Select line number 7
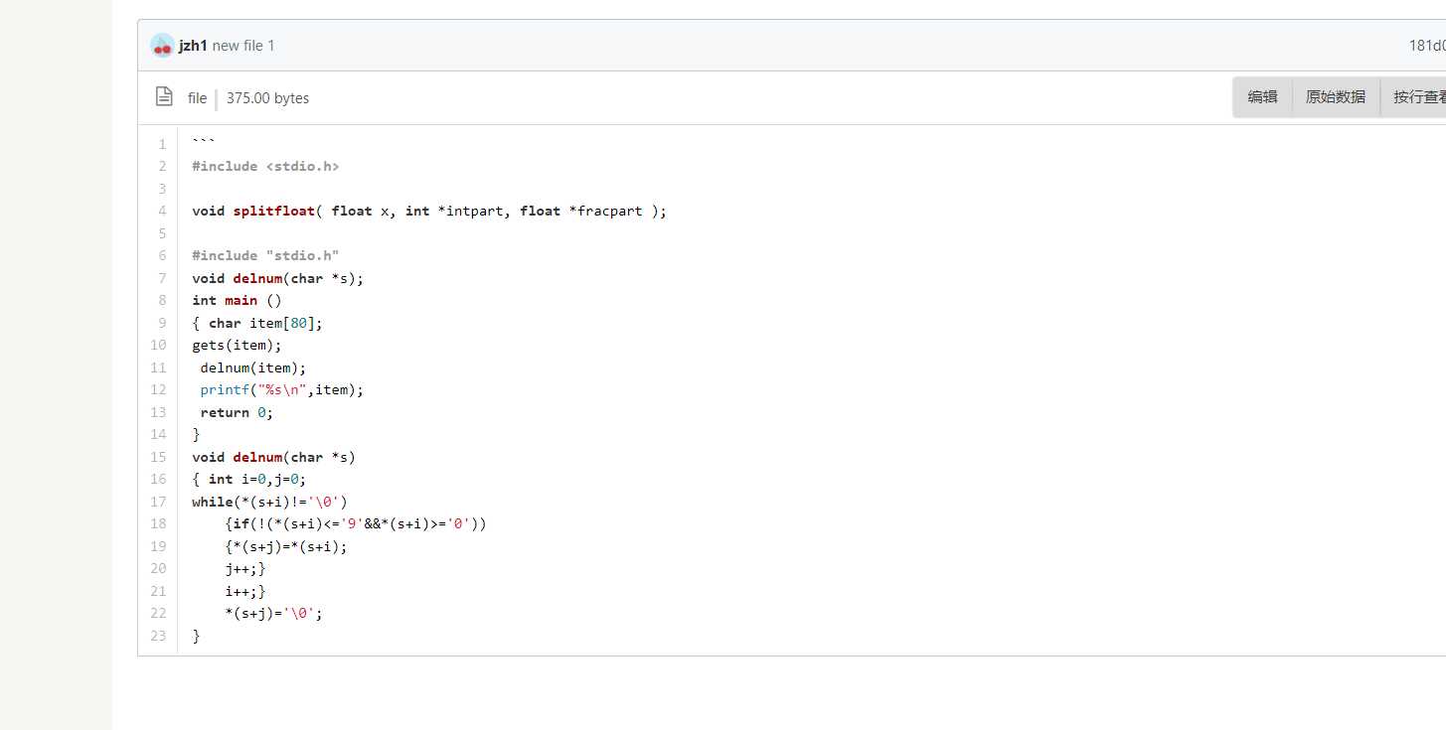This screenshot has width=1446, height=730. (162, 278)
